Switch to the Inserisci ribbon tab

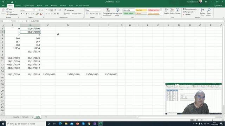tap(18, 6)
